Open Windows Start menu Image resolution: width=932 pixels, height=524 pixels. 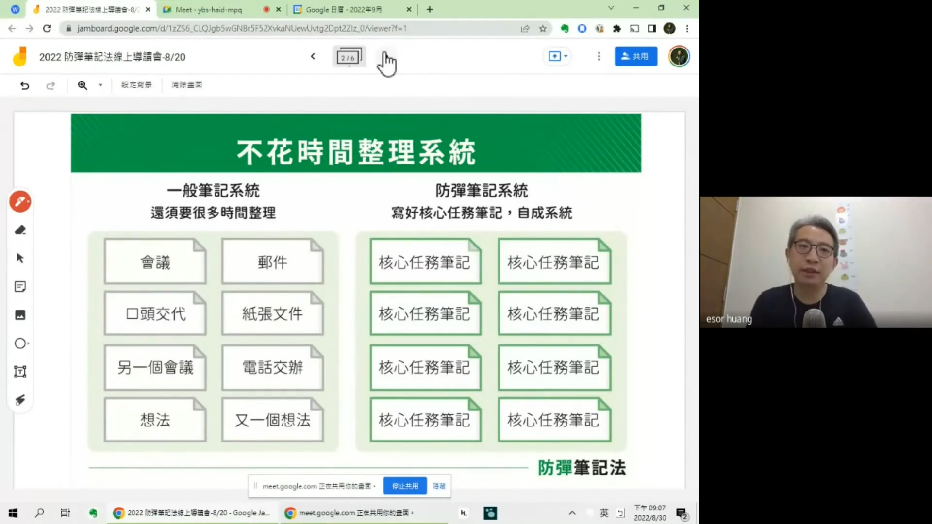click(13, 513)
